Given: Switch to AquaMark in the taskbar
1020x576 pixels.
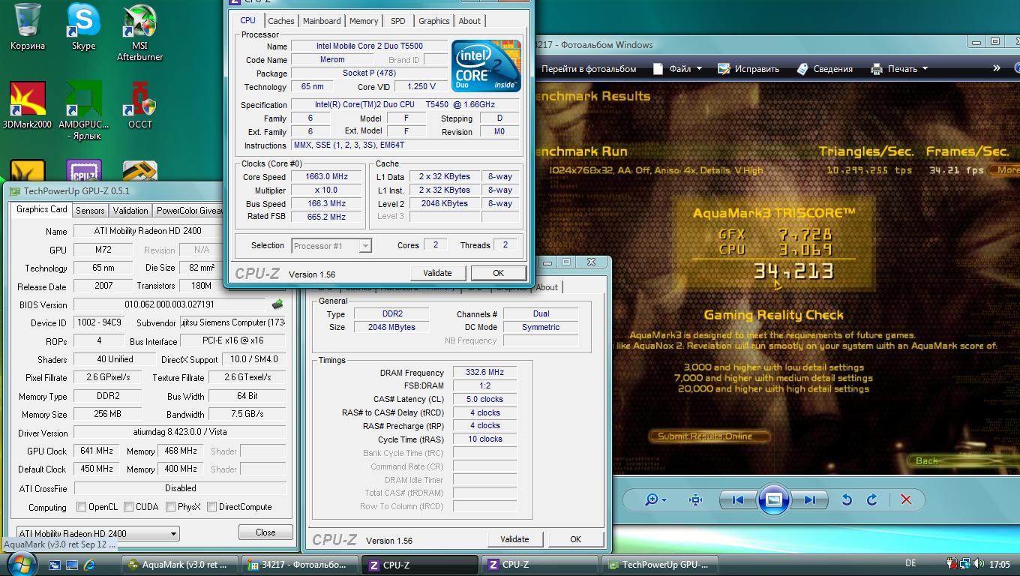Looking at the screenshot, I should 180,565.
